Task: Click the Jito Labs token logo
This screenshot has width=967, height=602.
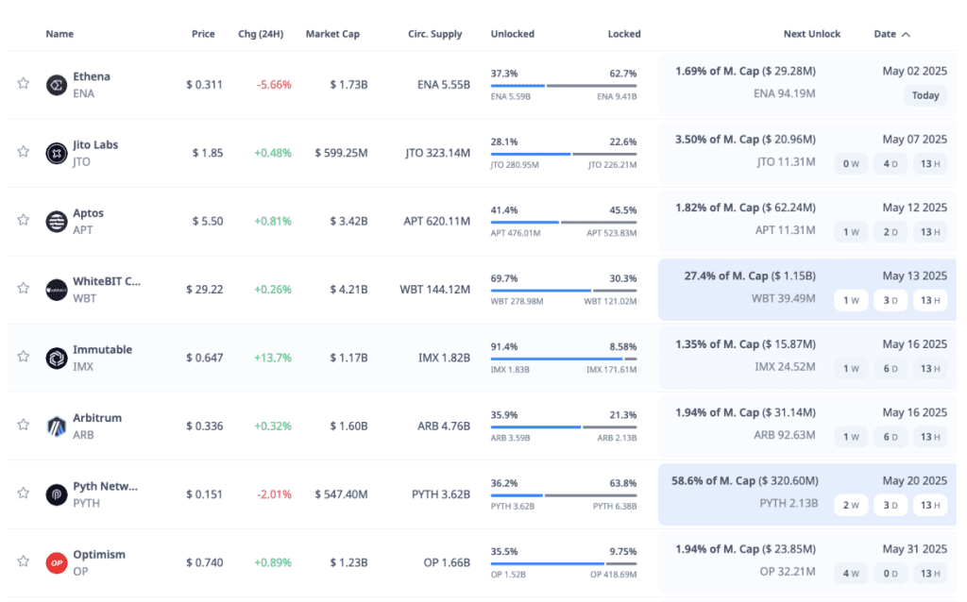Action: [x=56, y=153]
